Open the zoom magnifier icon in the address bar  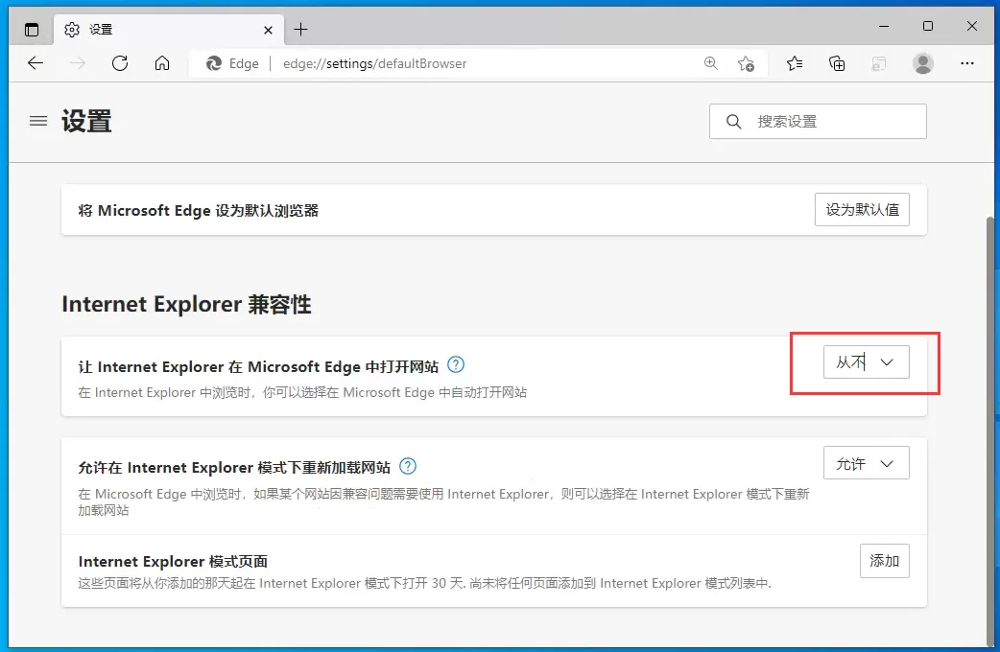click(710, 63)
